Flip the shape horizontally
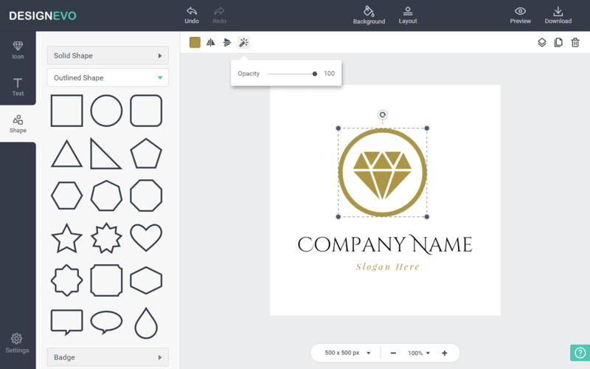This screenshot has height=369, width=590. click(x=211, y=43)
